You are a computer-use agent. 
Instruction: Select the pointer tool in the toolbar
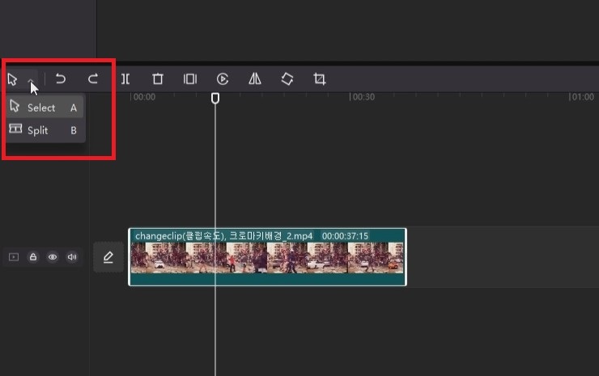(12, 79)
